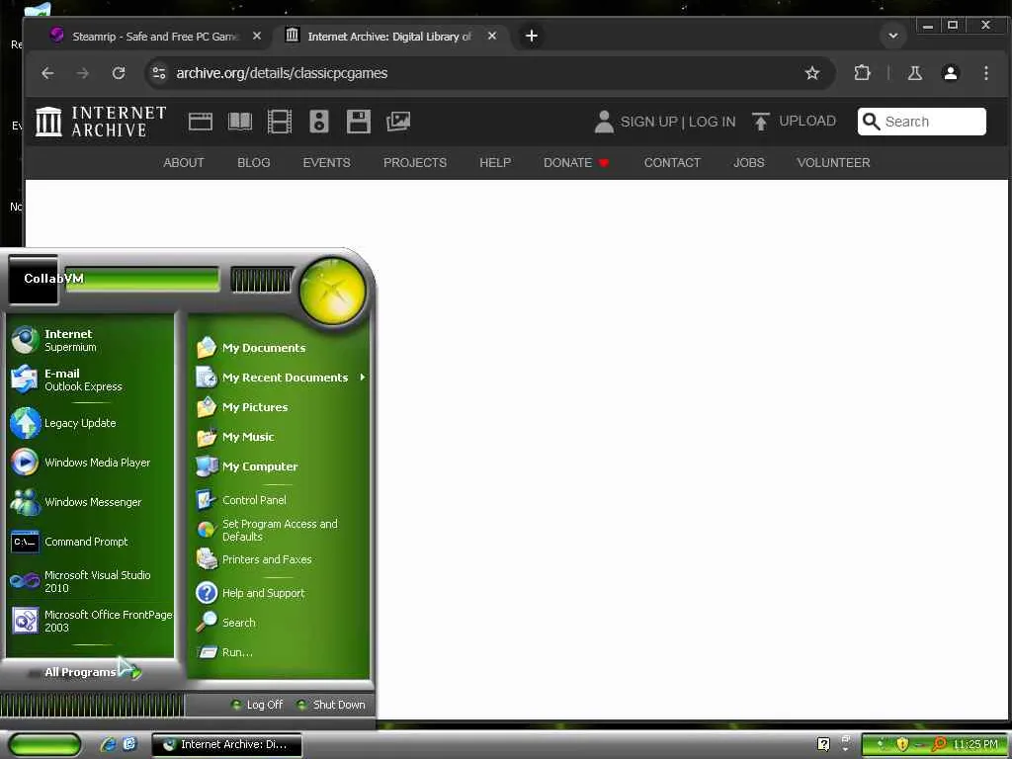The height and width of the screenshot is (759, 1012).
Task: Open the PROJECTS link
Action: (415, 163)
